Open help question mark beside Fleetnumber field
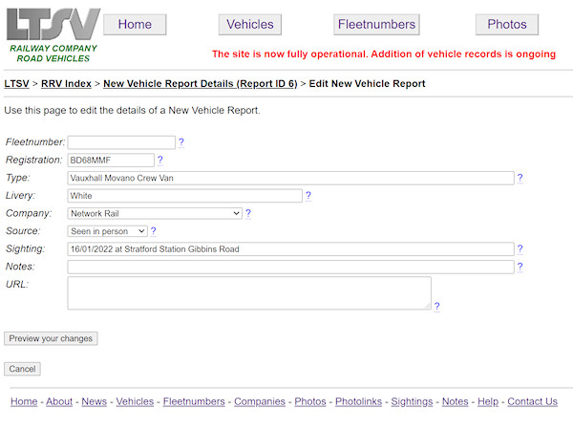The height and width of the screenshot is (430, 573). pos(181,142)
